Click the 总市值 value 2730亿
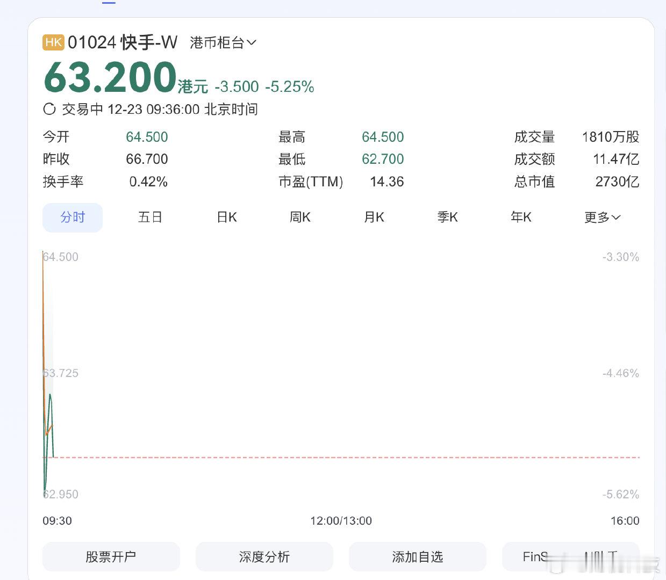 tap(617, 182)
